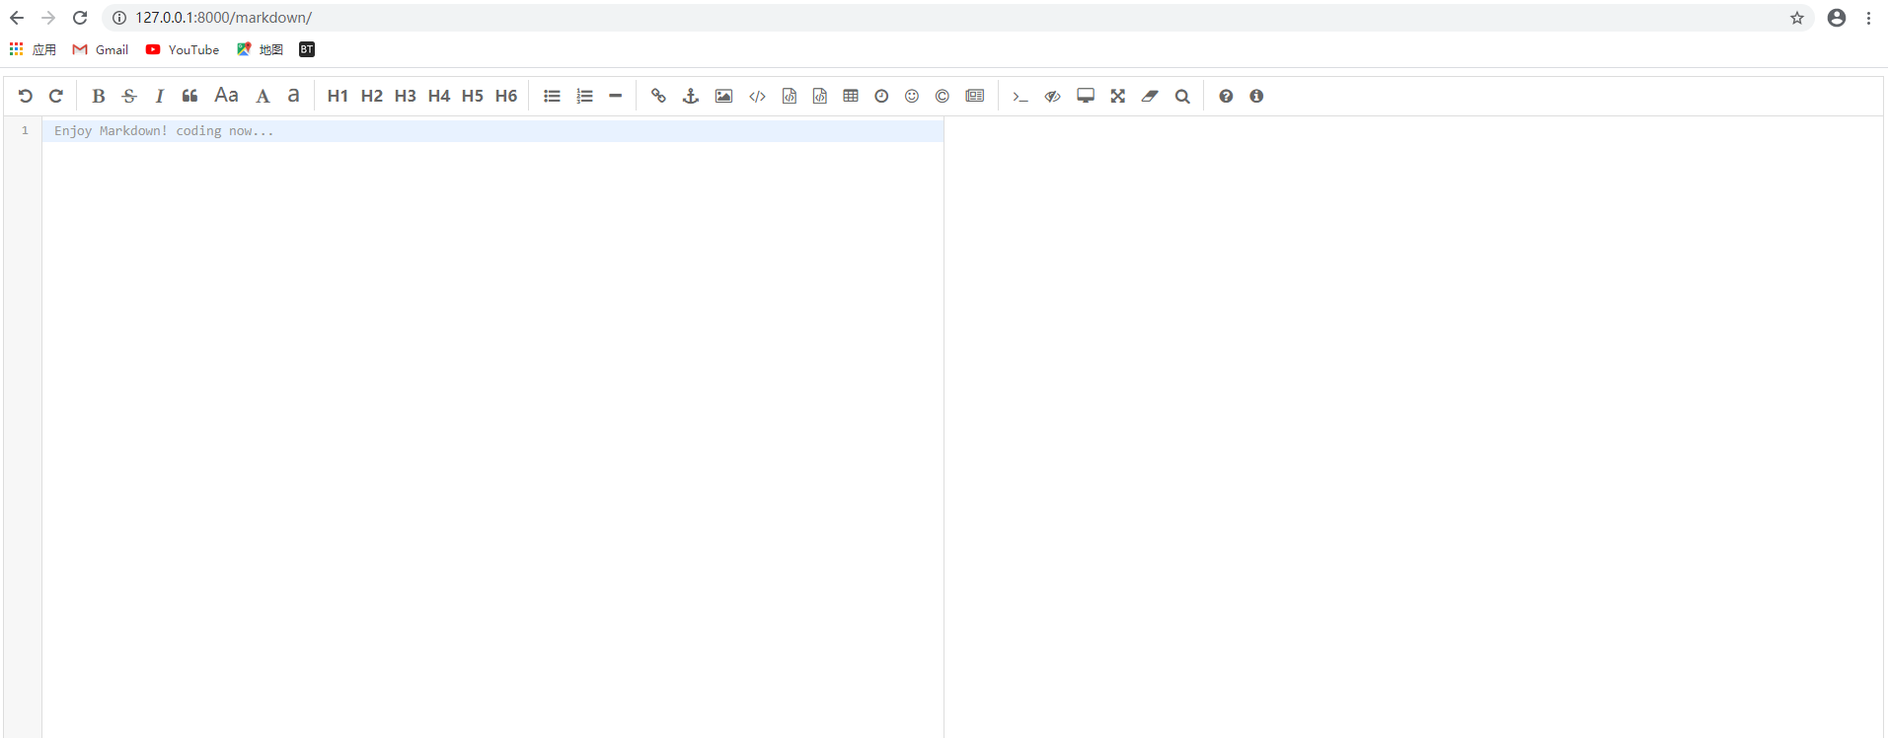Open the editor info/about dialog
This screenshot has width=1888, height=738.
tap(1256, 96)
